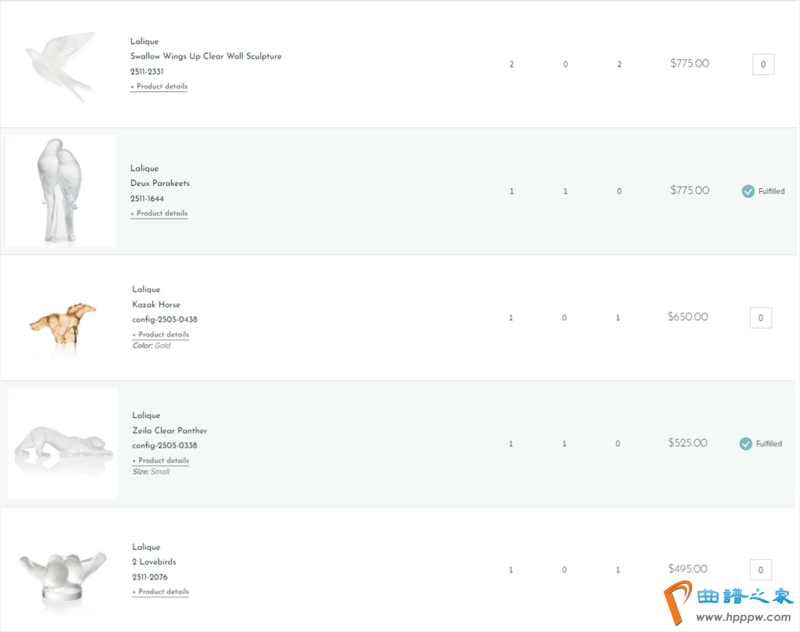Viewport: 800px width, 632px height.
Task: Select the Kazak Horse product title
Action: 156,305
